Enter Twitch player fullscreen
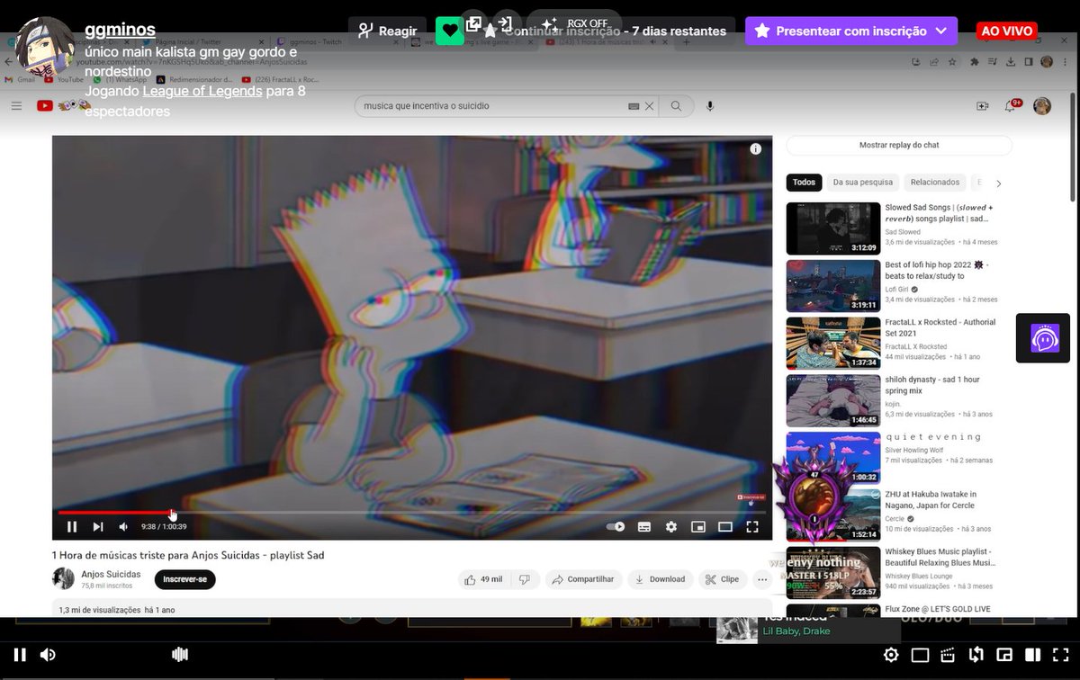This screenshot has height=680, width=1080. click(1061, 655)
